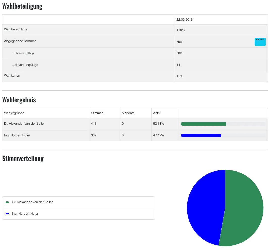This screenshot has width=271, height=250.
Task: Click Van der Bellen's Mandate value 0
Action: 123,124
